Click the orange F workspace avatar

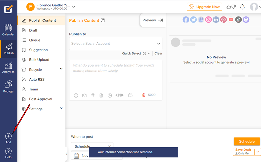30,7
